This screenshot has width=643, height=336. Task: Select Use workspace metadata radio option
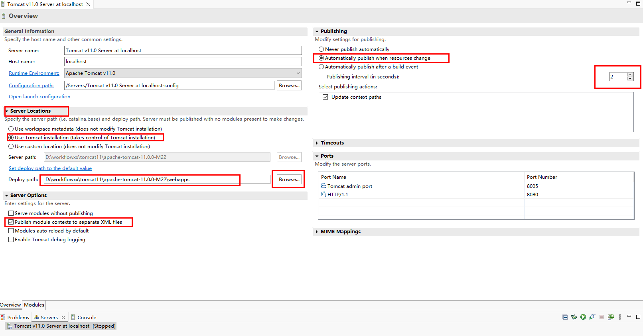[x=11, y=129]
